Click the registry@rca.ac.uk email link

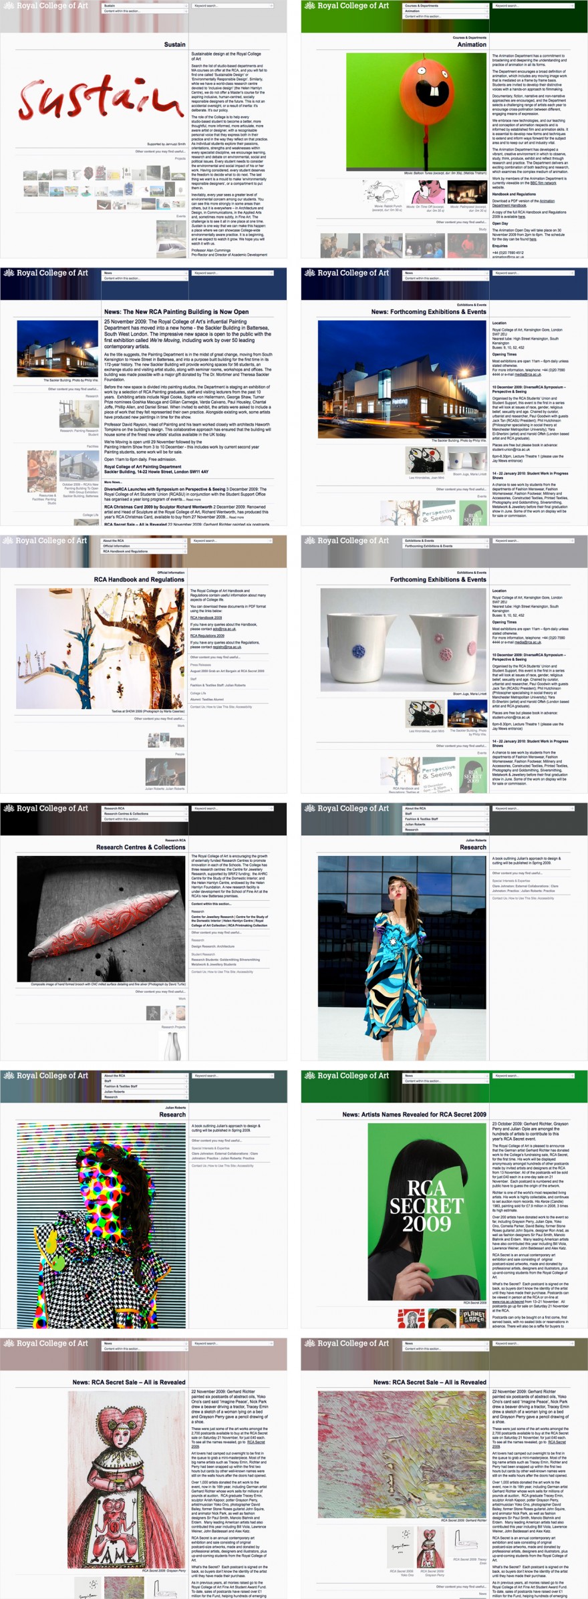pos(229,647)
